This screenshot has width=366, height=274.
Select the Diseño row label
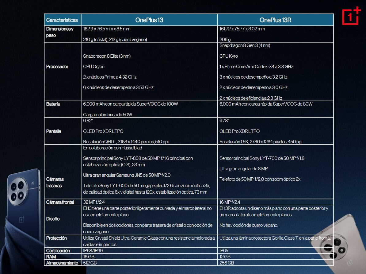point(53,219)
